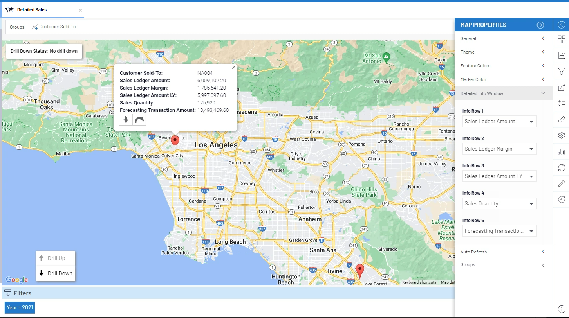
Task: Collapse the Map Properties panel arrow
Action: coord(540,25)
